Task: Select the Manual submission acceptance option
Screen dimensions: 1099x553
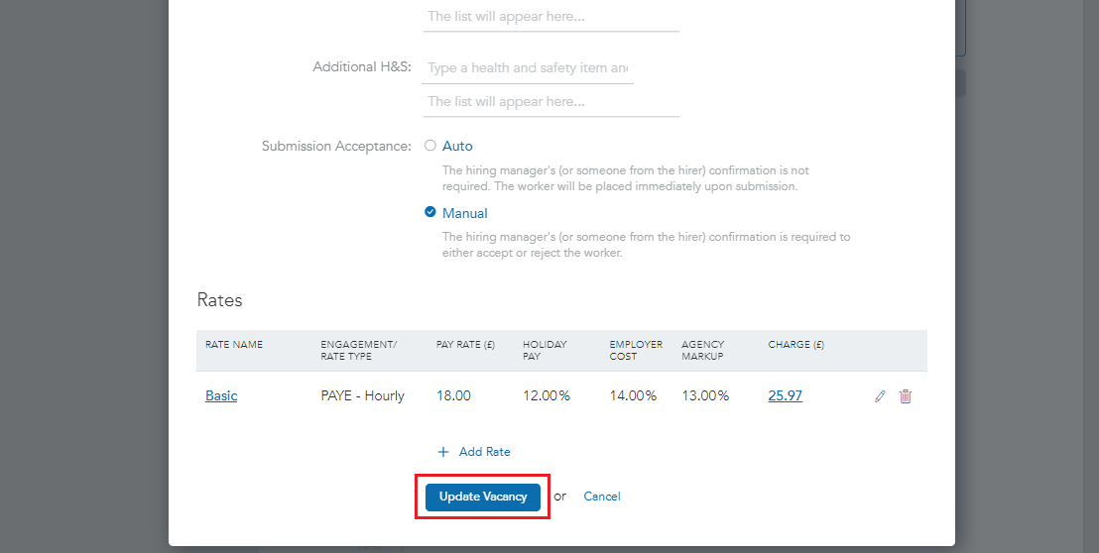Action: click(x=430, y=212)
